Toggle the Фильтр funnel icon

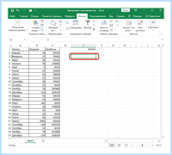[x=88, y=23]
